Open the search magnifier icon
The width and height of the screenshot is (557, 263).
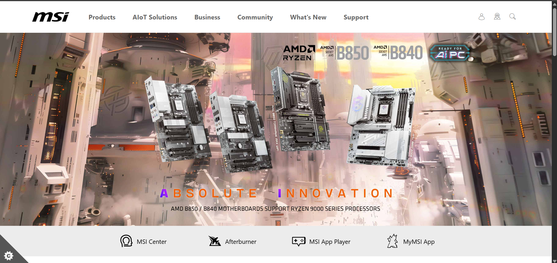512,17
